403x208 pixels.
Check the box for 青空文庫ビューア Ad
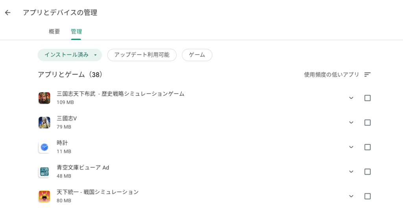click(x=368, y=172)
